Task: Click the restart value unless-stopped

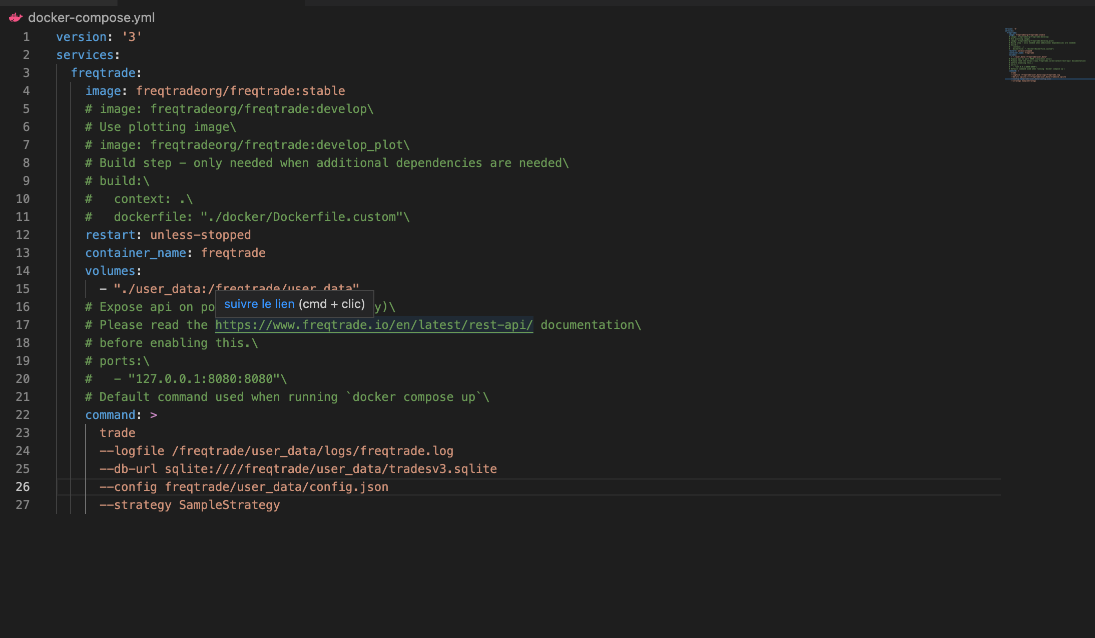Action: click(200, 234)
